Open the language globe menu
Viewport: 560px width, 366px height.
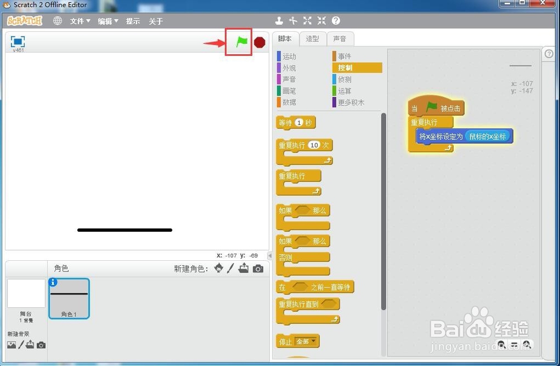[x=58, y=21]
